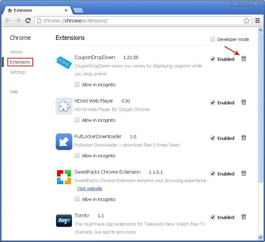The image size is (265, 242).
Task: Select the Extensions browser tab
Action: click(x=37, y=11)
